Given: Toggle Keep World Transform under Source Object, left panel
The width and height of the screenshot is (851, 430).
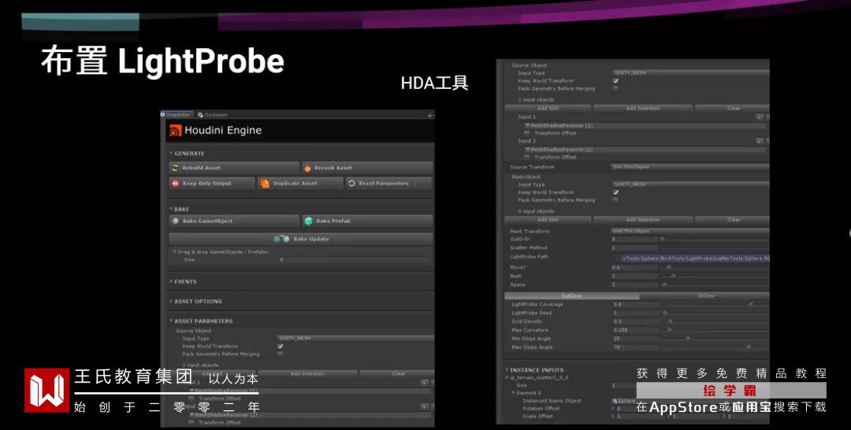Looking at the screenshot, I should [x=280, y=346].
